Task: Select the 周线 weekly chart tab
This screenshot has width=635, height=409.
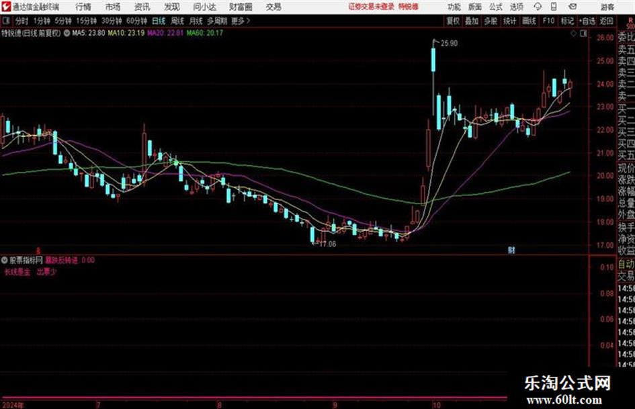Action: click(x=177, y=21)
